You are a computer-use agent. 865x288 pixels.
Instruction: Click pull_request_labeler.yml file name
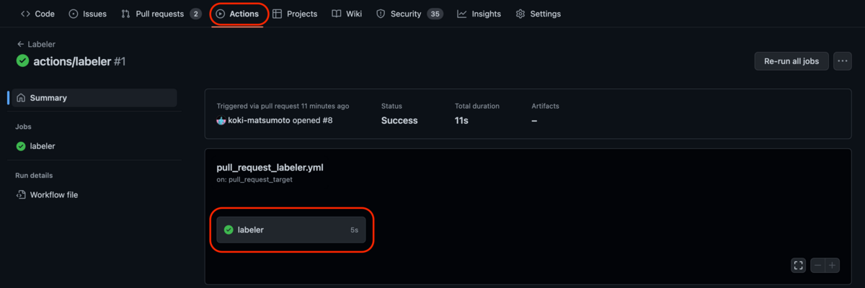click(x=270, y=167)
